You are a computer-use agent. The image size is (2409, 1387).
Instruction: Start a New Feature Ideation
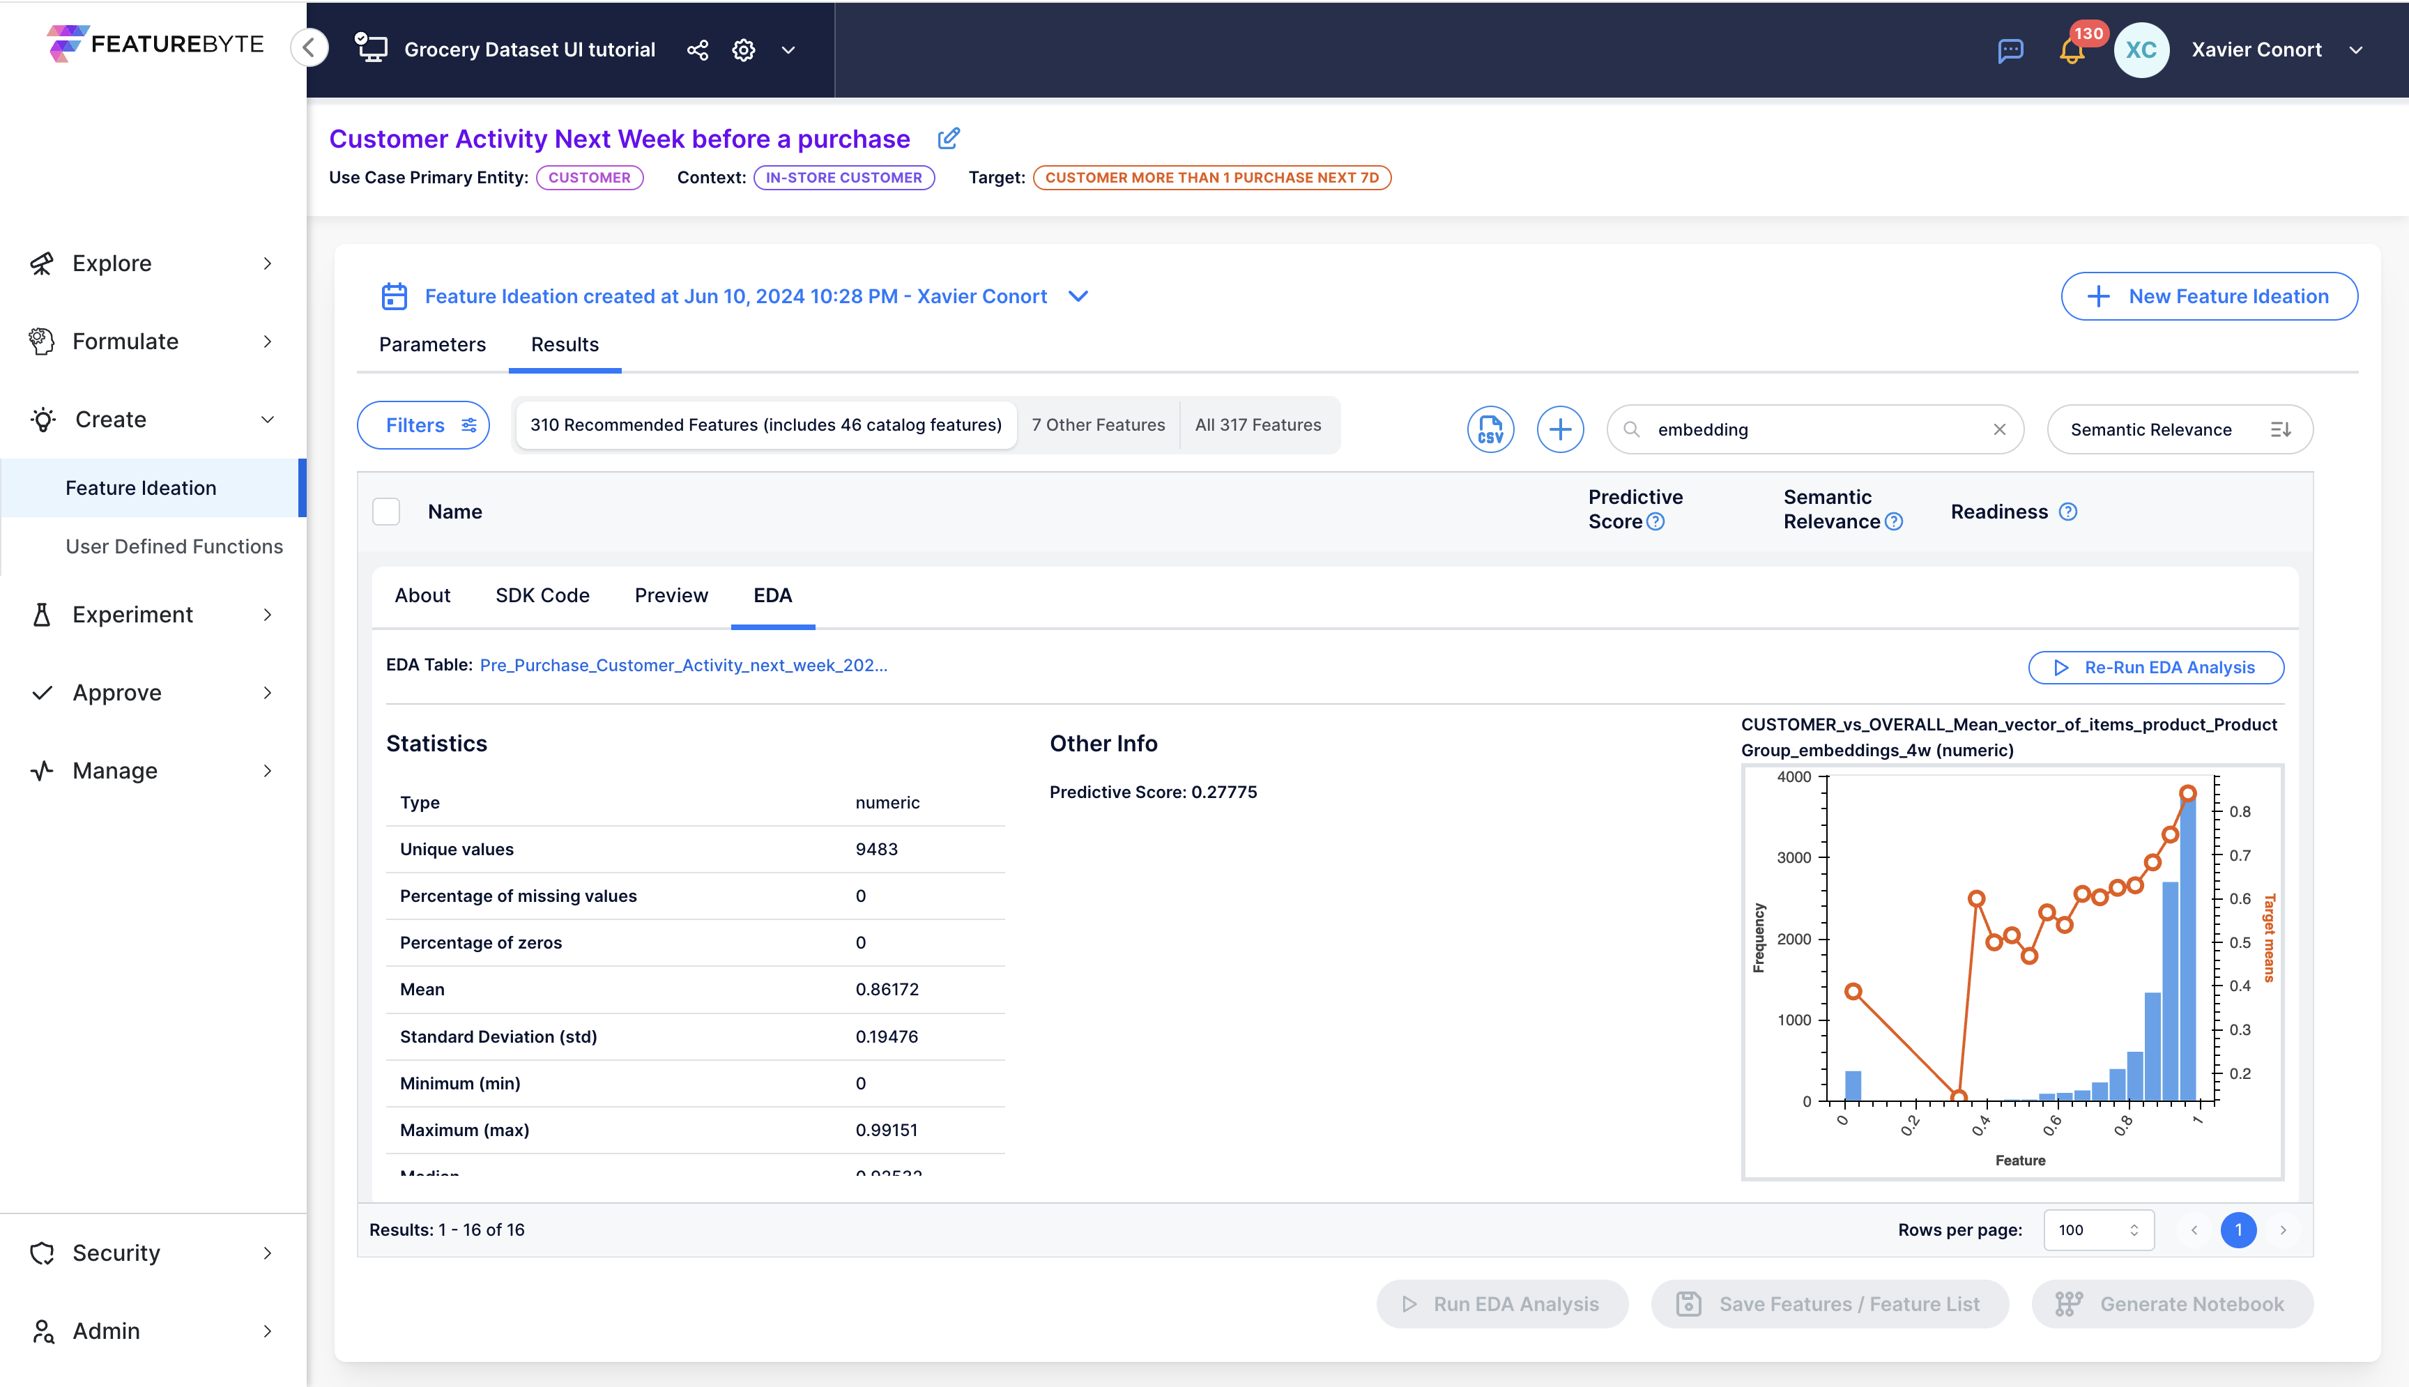pos(2209,296)
